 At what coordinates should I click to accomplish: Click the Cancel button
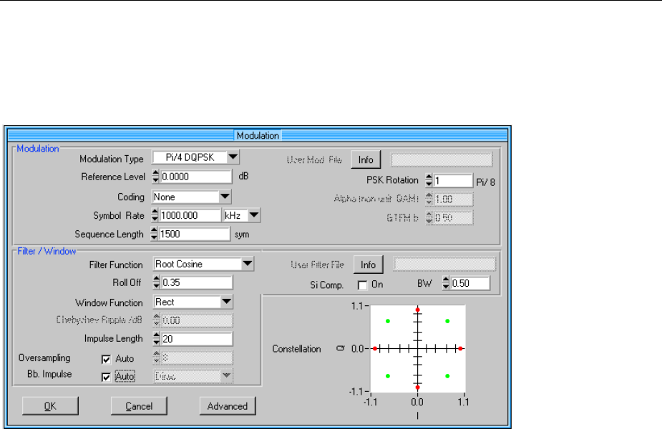[139, 406]
